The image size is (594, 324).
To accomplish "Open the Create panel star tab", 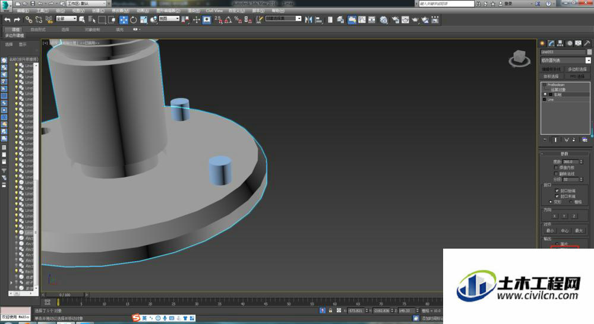I will click(x=542, y=43).
